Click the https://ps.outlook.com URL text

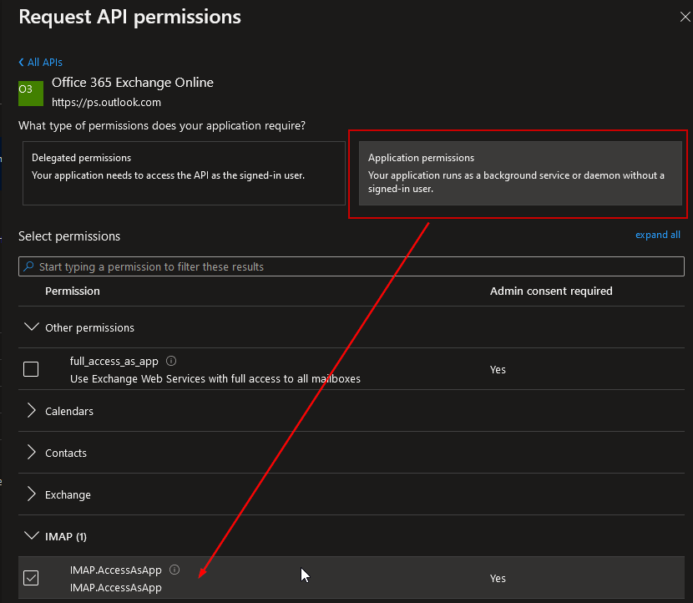[107, 102]
